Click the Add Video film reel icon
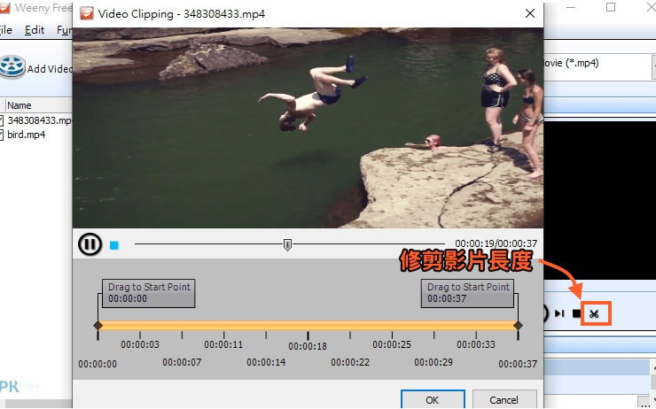 pyautogui.click(x=12, y=67)
